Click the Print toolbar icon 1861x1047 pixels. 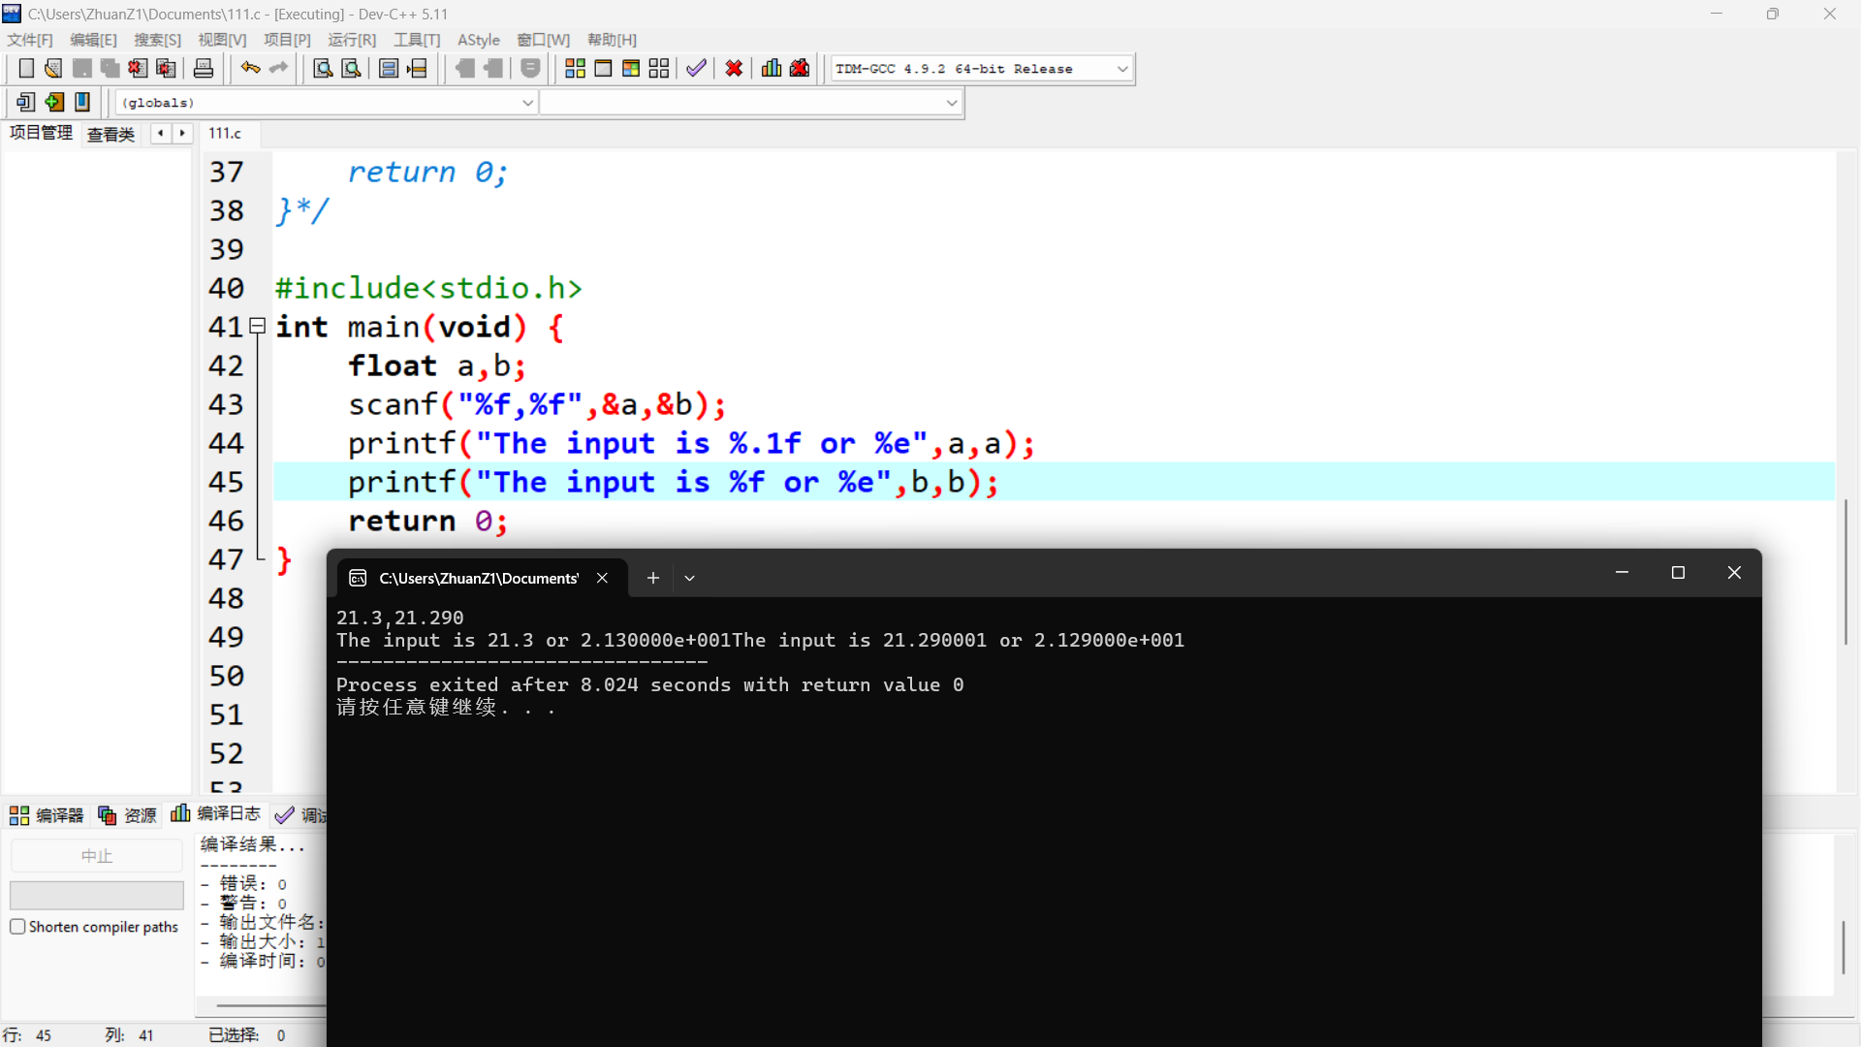(204, 69)
